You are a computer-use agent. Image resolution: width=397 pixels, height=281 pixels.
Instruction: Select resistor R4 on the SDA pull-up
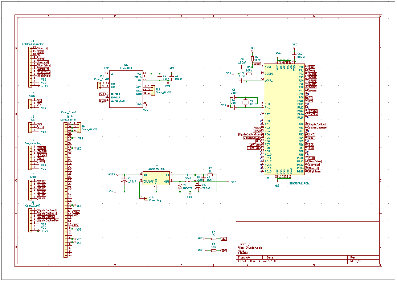click(214, 251)
